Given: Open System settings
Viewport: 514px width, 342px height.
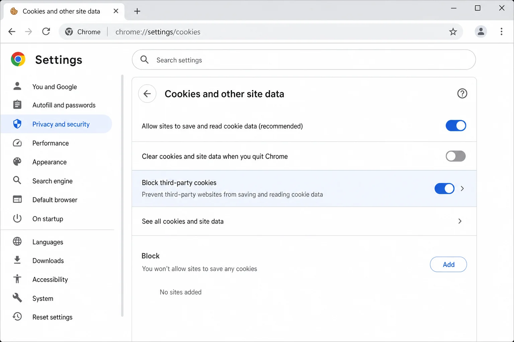Looking at the screenshot, I should [x=56, y=298].
